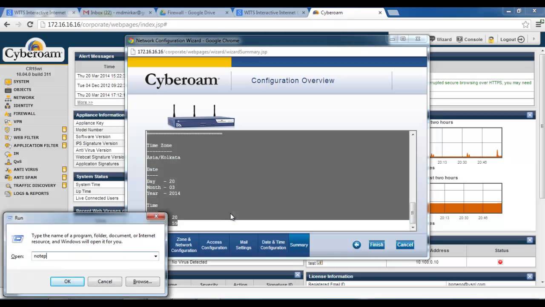Image resolution: width=545 pixels, height=307 pixels.
Task: Open the Run dialog's Open dropdown arrow
Action: (x=155, y=256)
